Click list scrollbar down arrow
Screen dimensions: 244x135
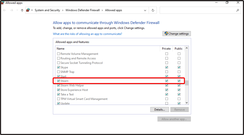click(187, 103)
